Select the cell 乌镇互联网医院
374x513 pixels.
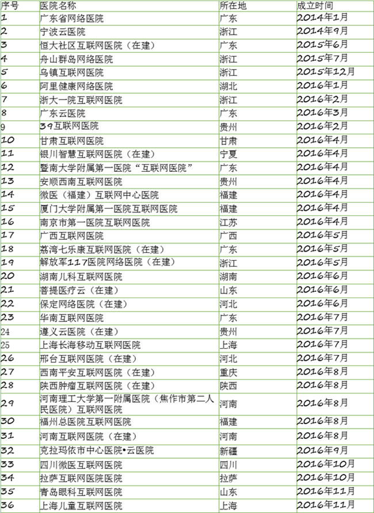pos(129,72)
